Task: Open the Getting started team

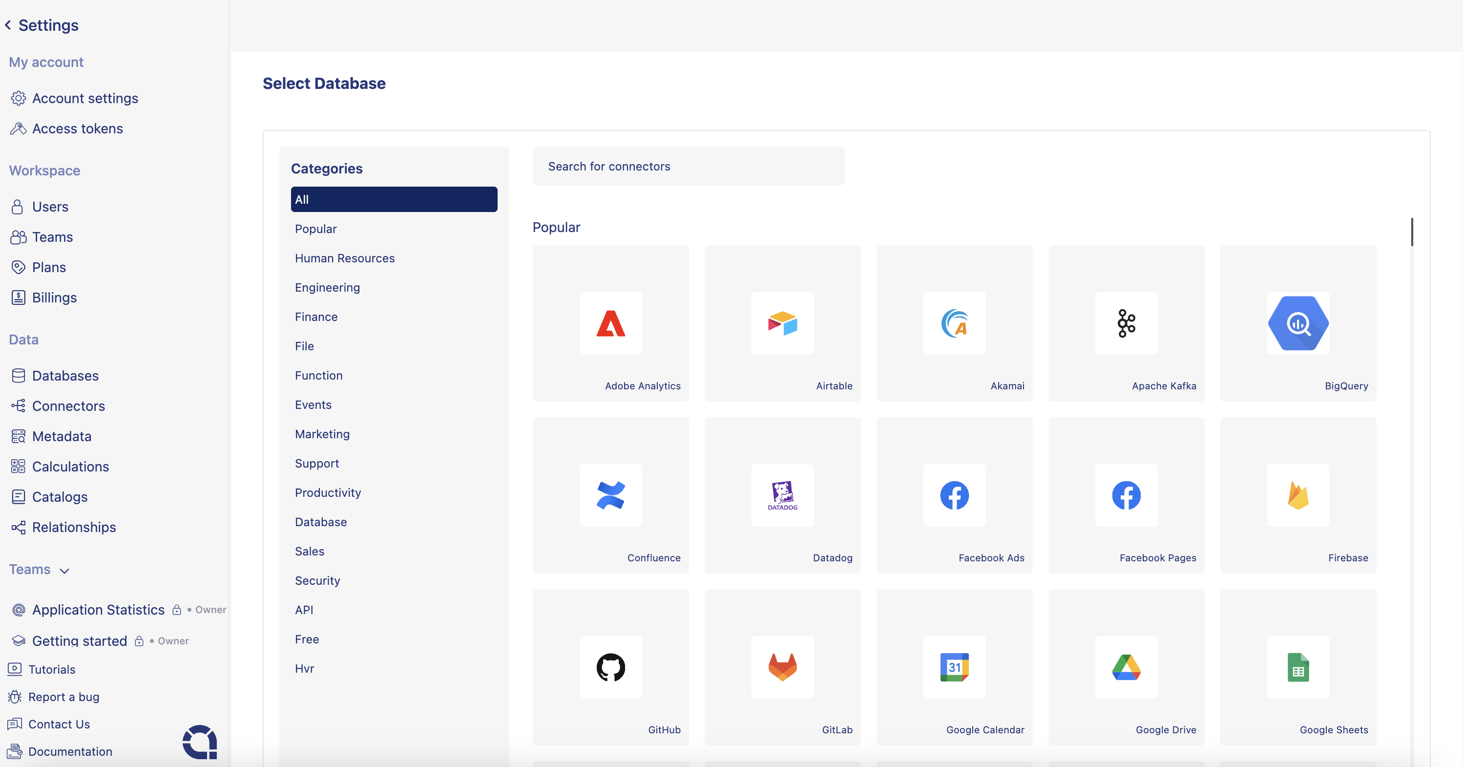Action: (80, 641)
